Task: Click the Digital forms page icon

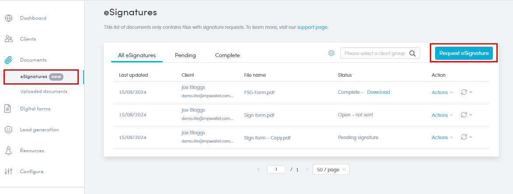Action: click(x=8, y=109)
